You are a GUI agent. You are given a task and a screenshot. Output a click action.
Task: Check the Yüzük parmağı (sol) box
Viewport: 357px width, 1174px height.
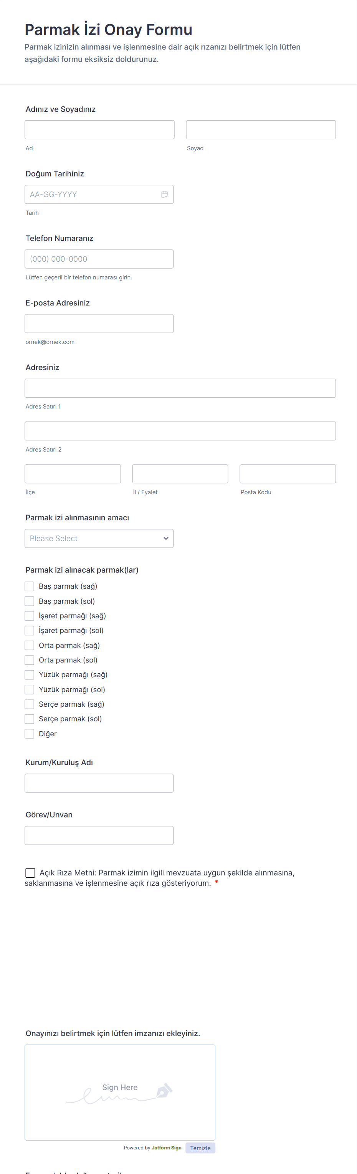point(30,689)
